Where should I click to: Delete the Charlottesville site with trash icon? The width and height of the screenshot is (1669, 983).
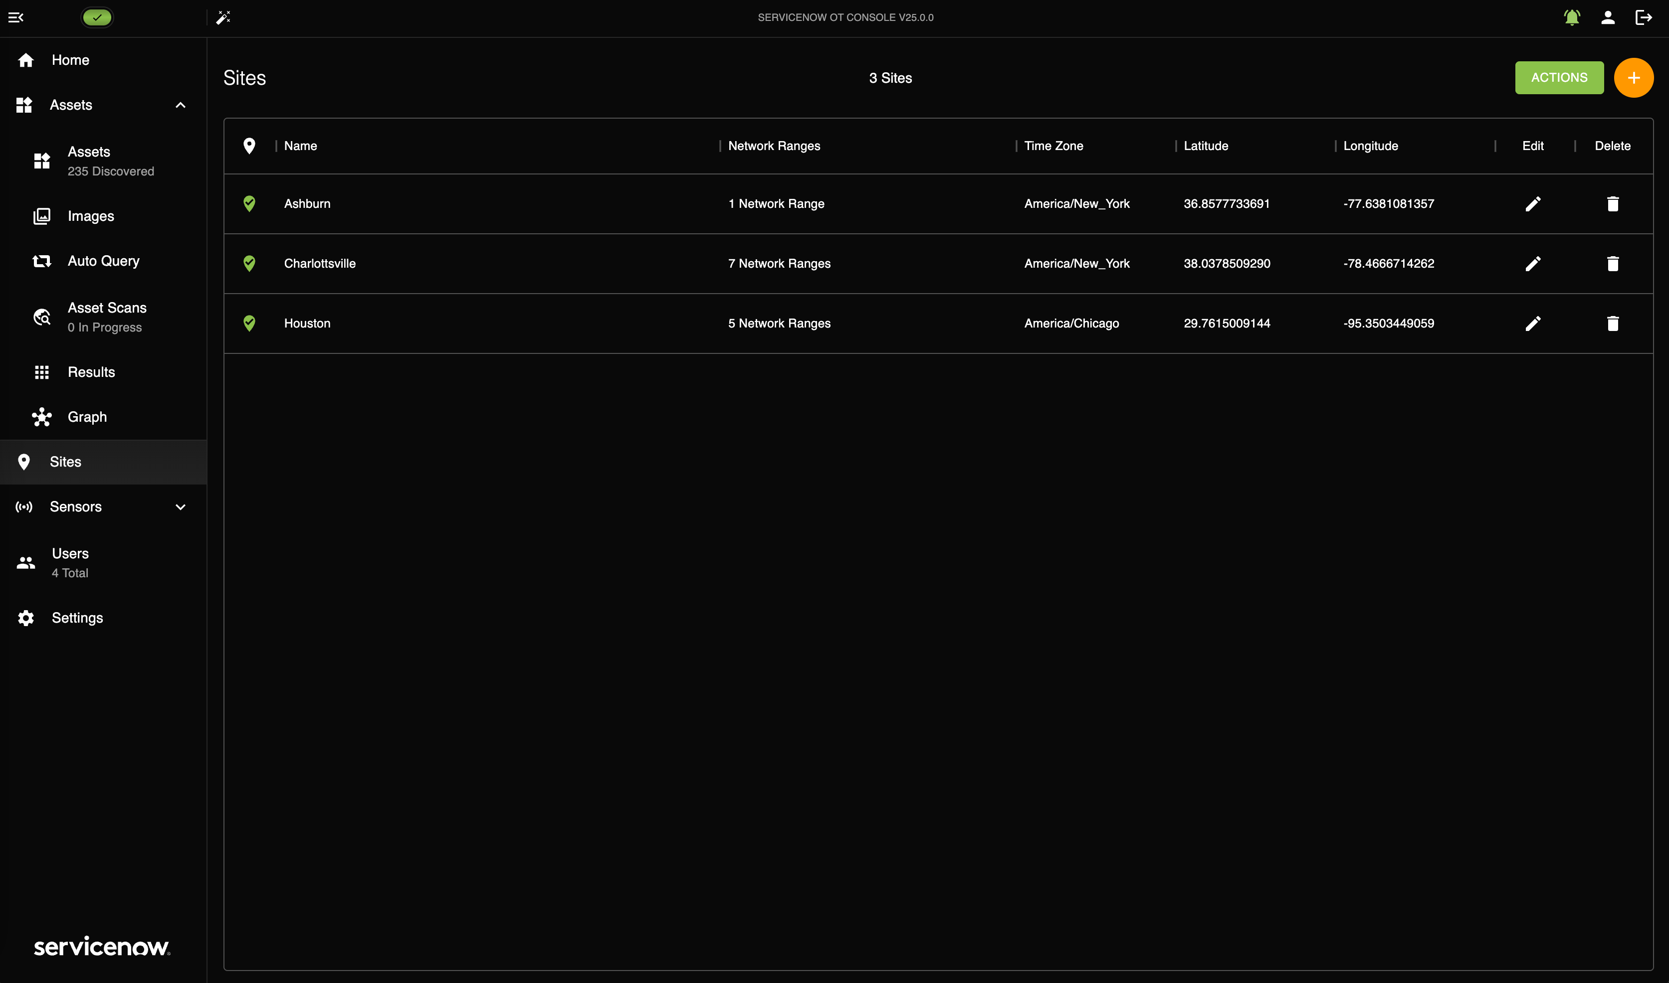tap(1613, 264)
